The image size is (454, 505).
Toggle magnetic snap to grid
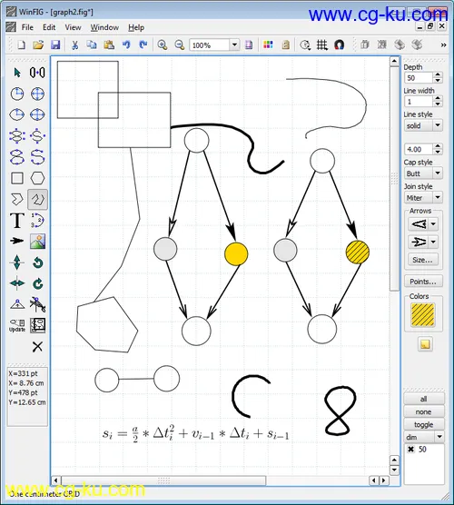339,45
